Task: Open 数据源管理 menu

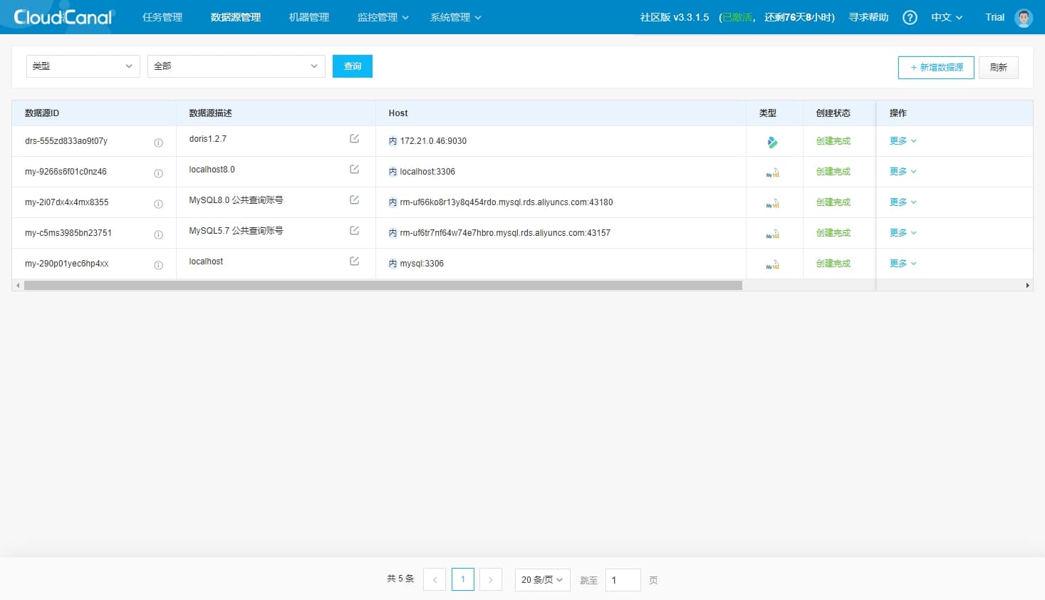Action: point(236,17)
